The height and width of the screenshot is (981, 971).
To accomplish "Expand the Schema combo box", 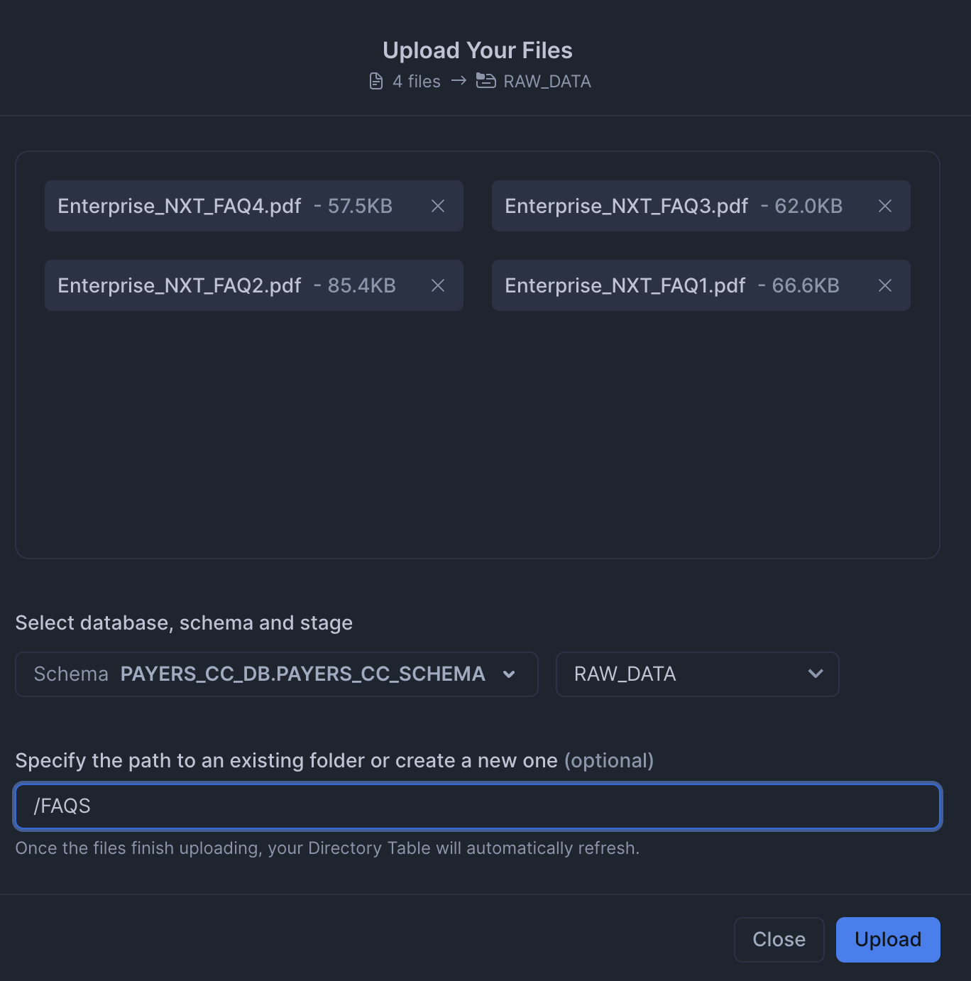I will (277, 674).
